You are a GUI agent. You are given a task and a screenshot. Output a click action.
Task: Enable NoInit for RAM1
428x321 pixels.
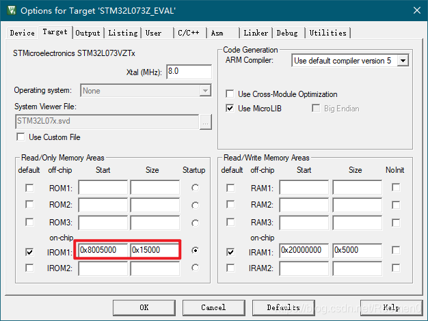[x=396, y=187]
